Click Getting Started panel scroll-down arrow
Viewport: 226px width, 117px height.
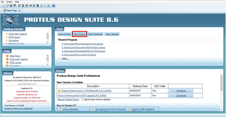coord(47,43)
